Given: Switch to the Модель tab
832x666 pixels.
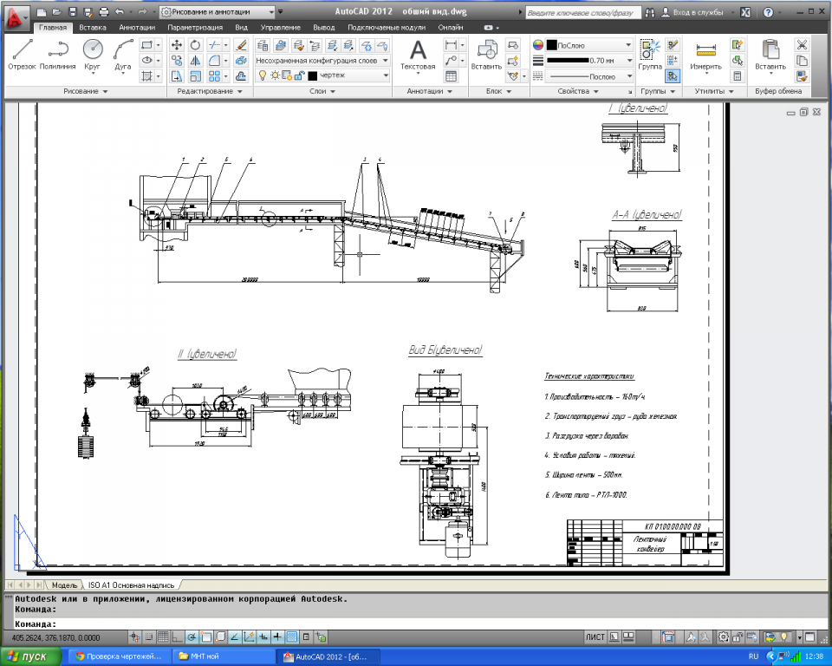Looking at the screenshot, I should click(65, 584).
